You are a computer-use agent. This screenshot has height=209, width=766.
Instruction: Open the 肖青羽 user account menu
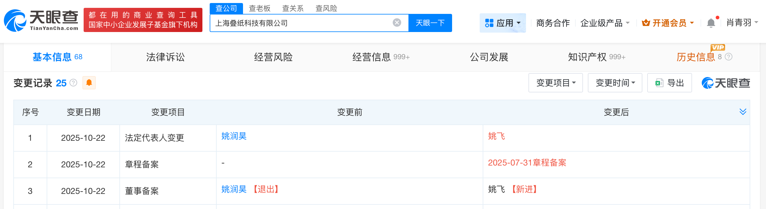click(742, 23)
